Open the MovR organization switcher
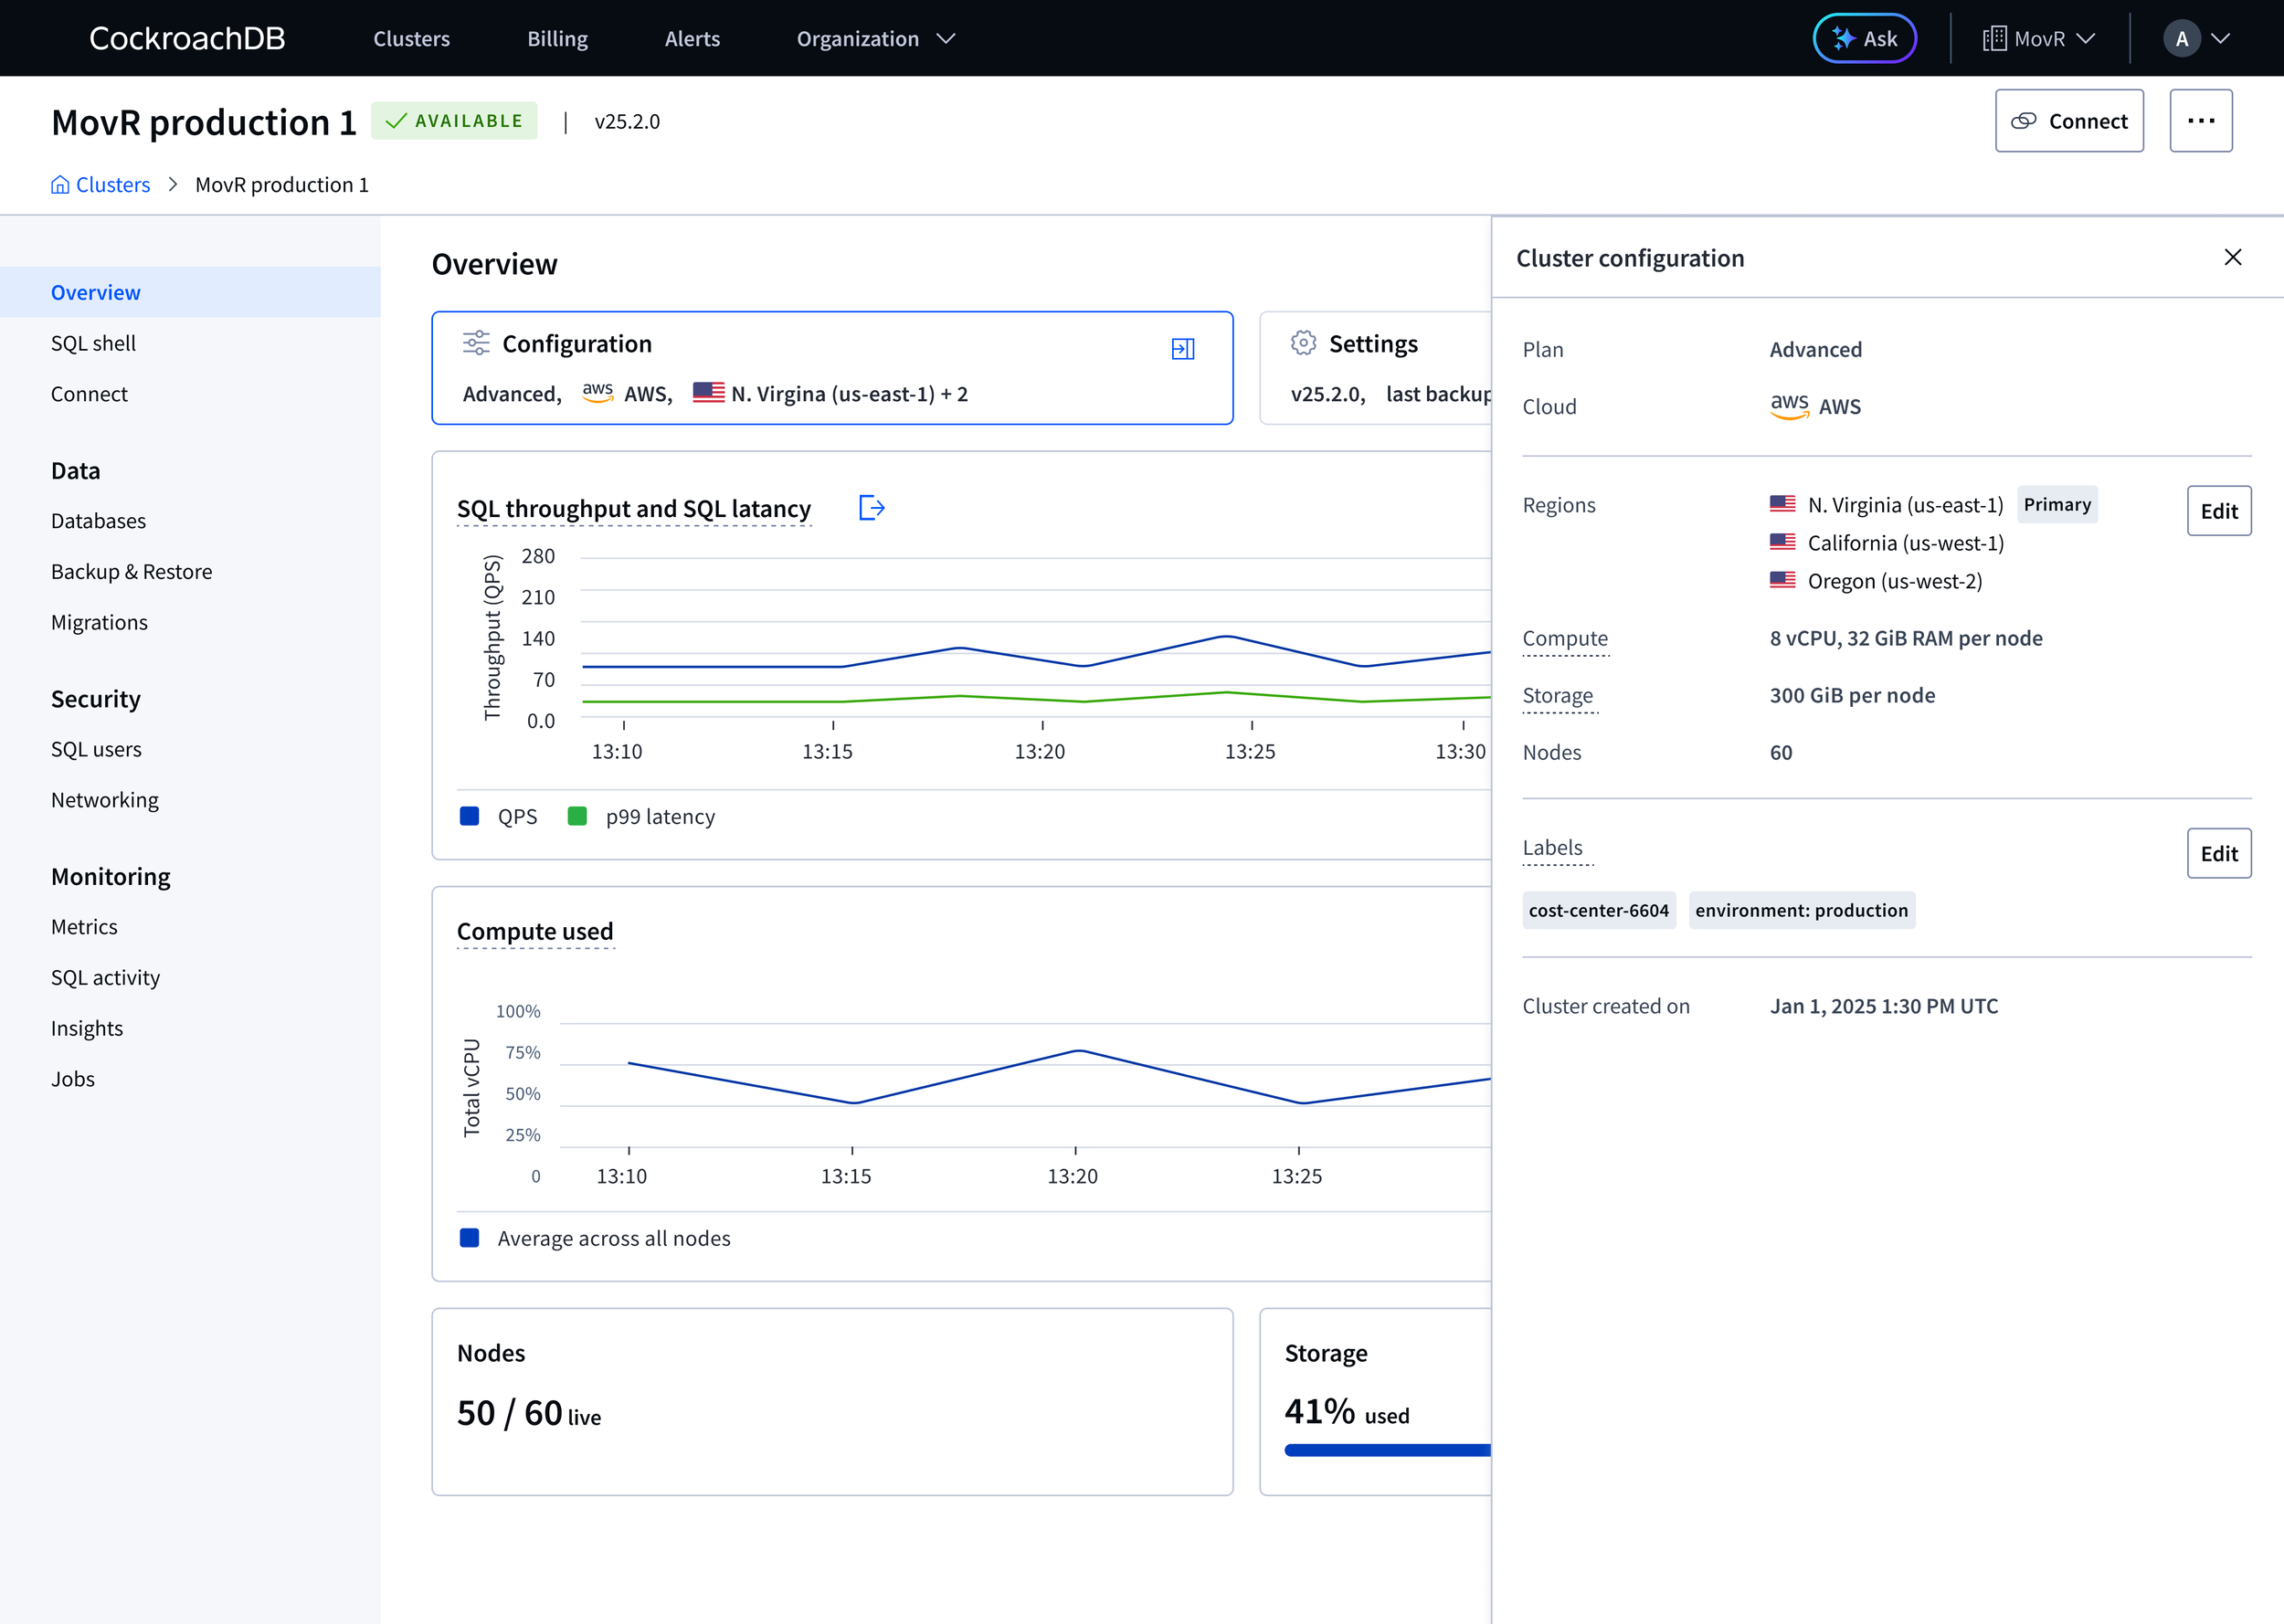2284x1624 pixels. point(2038,39)
